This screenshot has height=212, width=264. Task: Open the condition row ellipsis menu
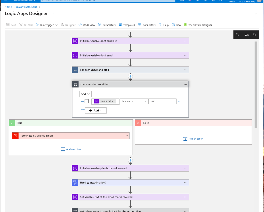pos(180,102)
